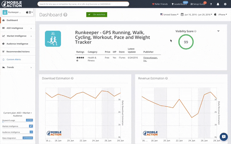Collapse the app info card chevron
231x144 pixels.
click(x=218, y=31)
